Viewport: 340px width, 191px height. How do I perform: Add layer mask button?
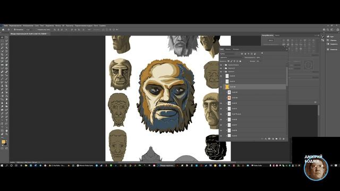coord(269,138)
